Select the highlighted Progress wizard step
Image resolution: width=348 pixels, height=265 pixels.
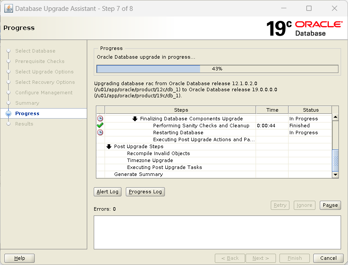point(27,113)
